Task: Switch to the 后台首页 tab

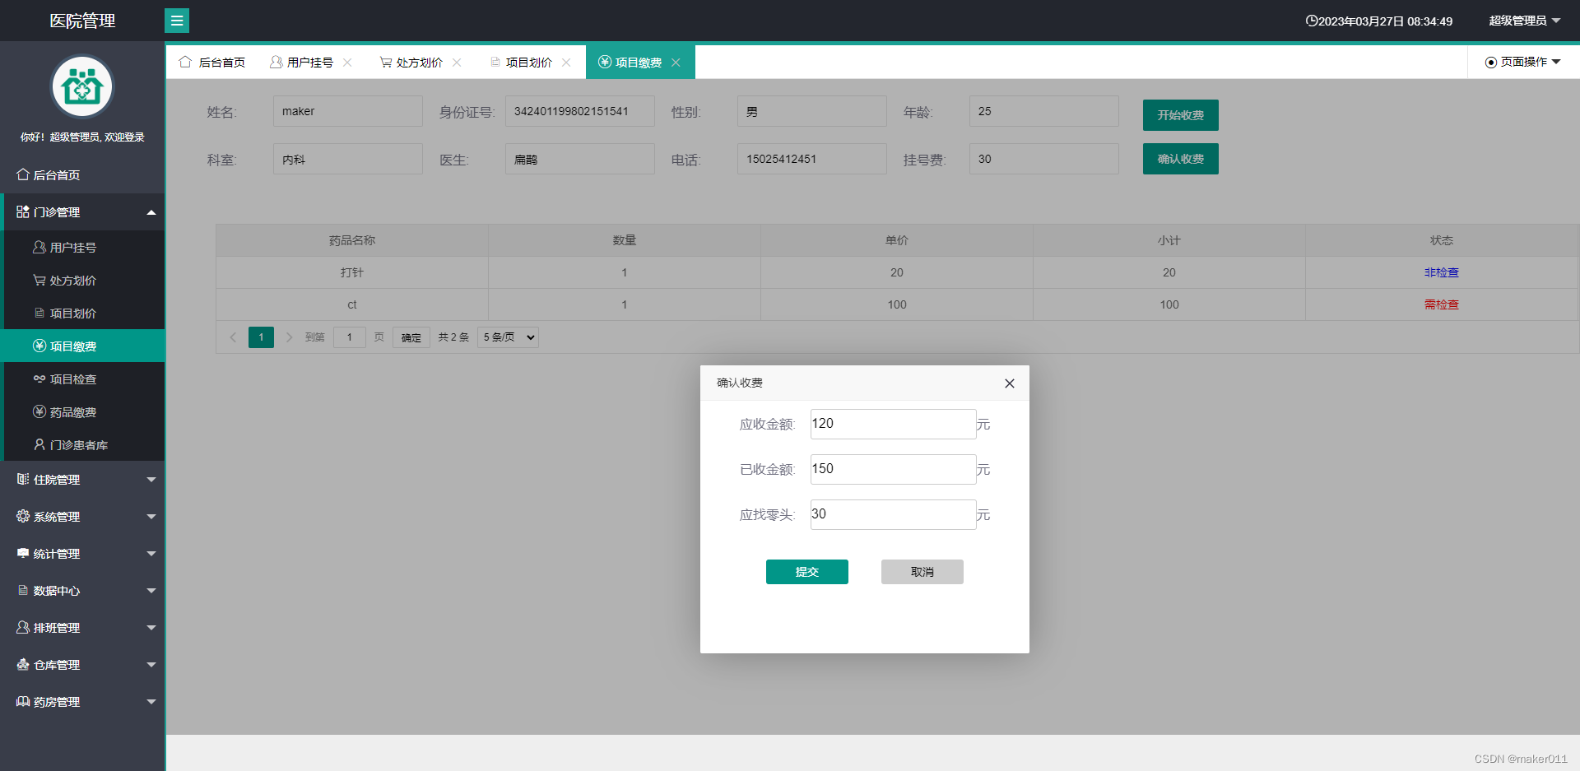Action: [x=212, y=62]
